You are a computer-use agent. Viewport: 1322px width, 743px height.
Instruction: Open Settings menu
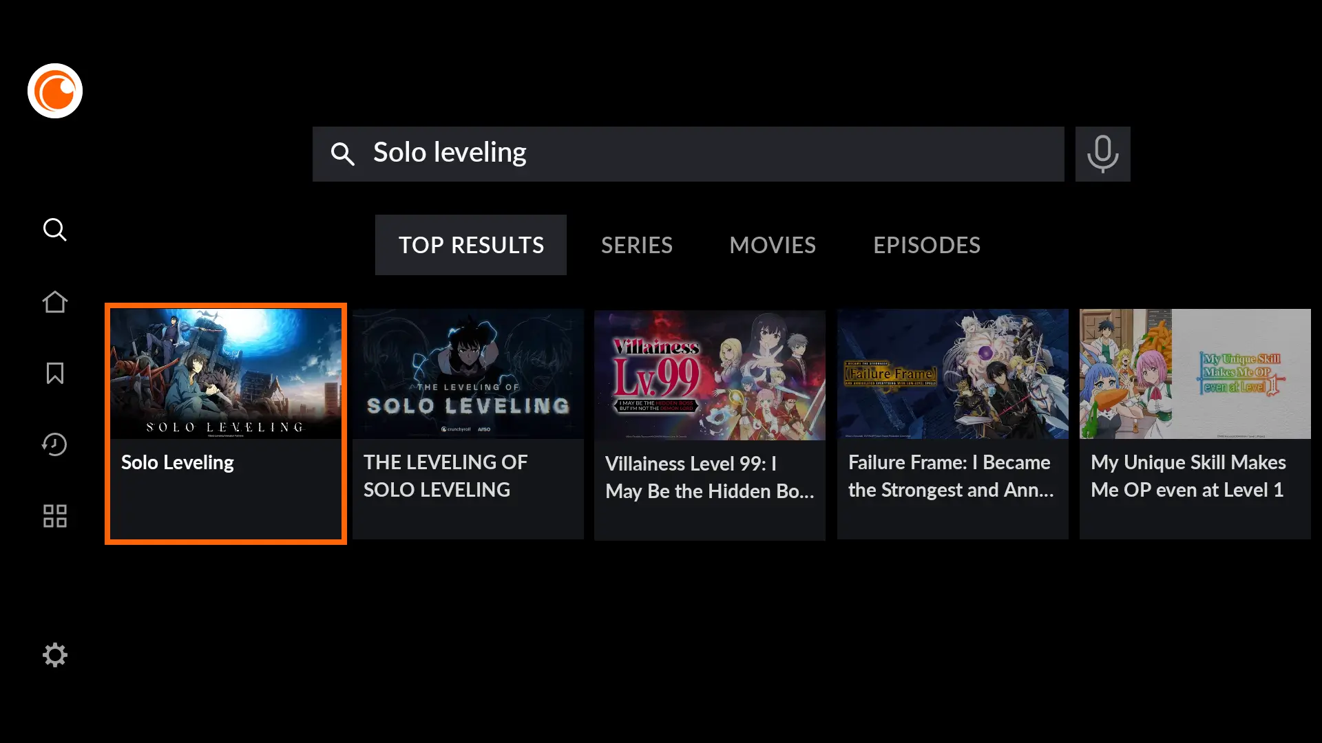click(x=54, y=654)
